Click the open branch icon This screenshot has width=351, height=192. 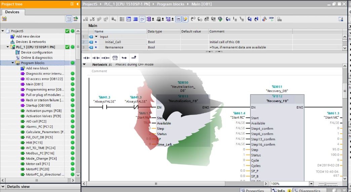click(124, 58)
